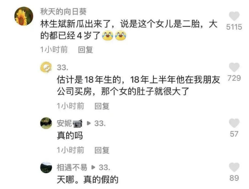Select reply text 天哪。真的假的

pos(88,180)
